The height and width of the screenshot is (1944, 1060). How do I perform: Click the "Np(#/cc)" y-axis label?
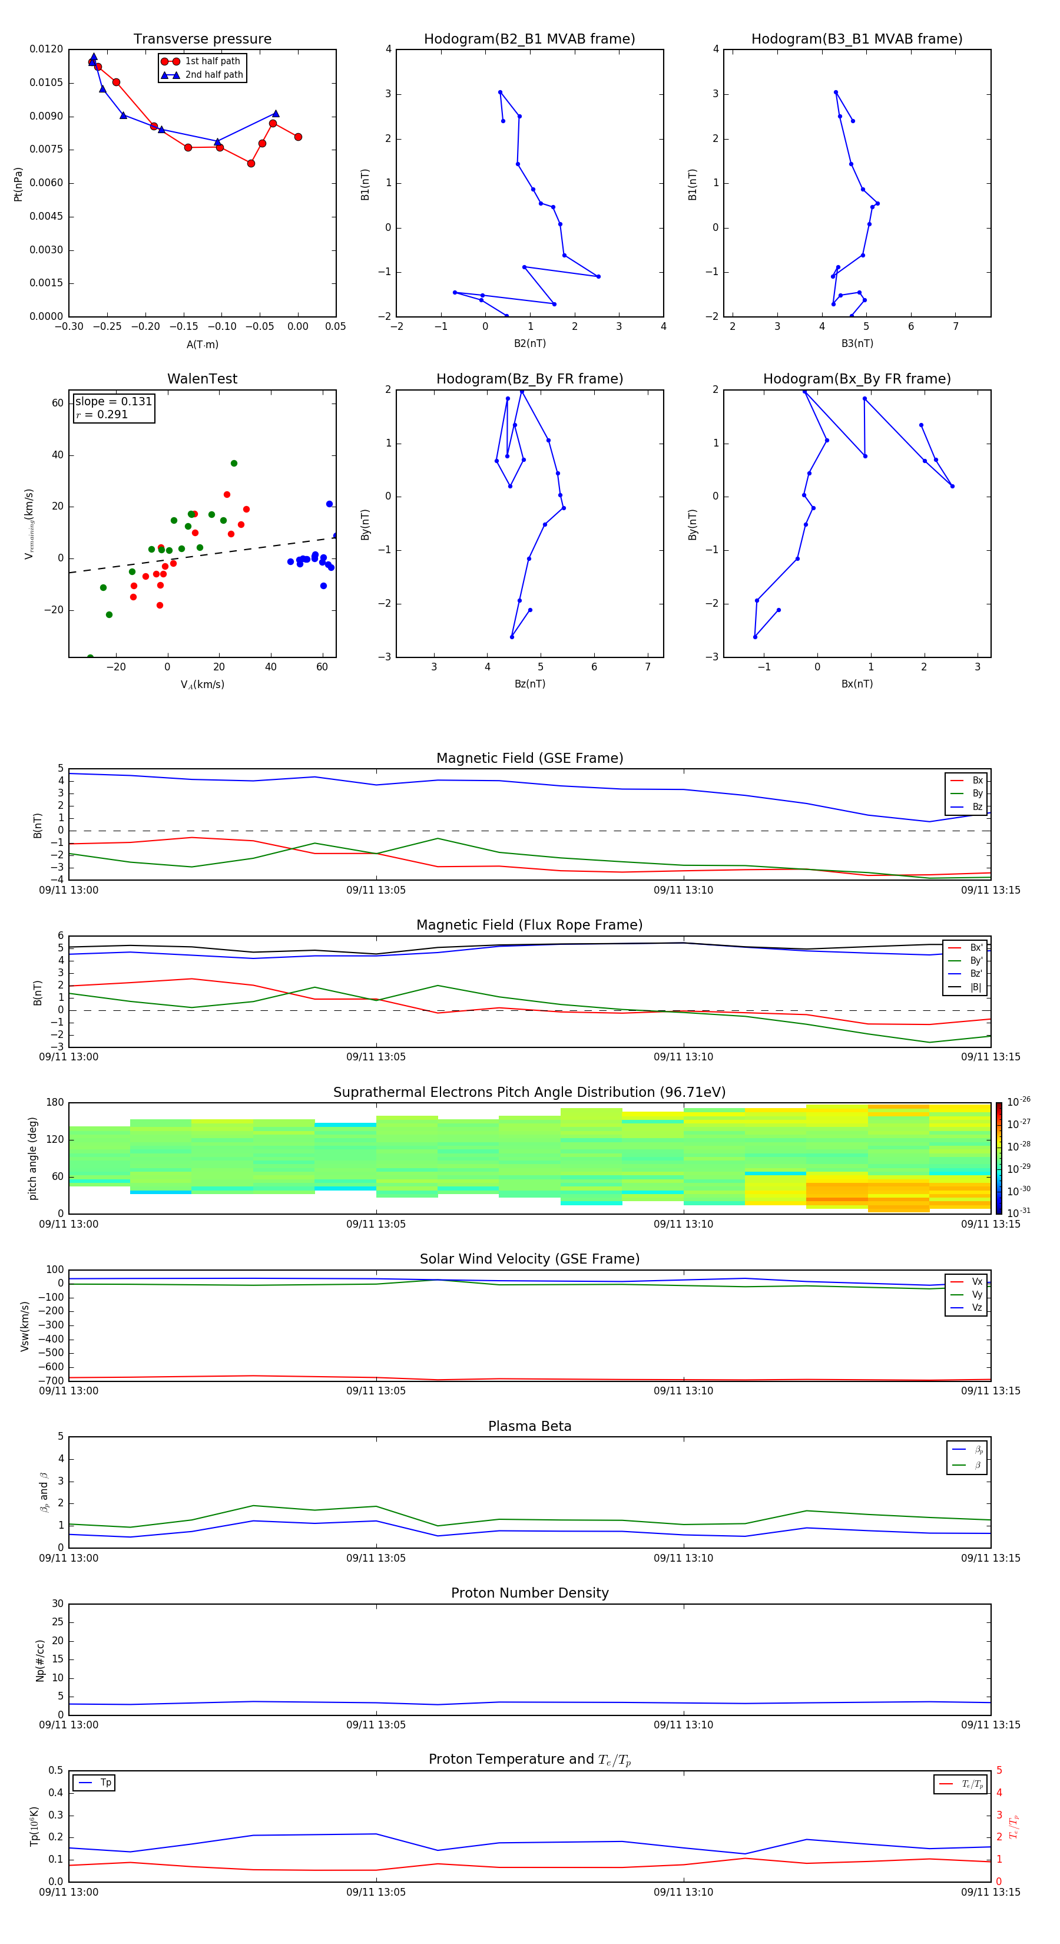[x=40, y=1660]
